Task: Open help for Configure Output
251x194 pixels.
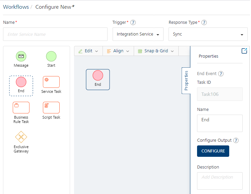Action: [x=236, y=140]
